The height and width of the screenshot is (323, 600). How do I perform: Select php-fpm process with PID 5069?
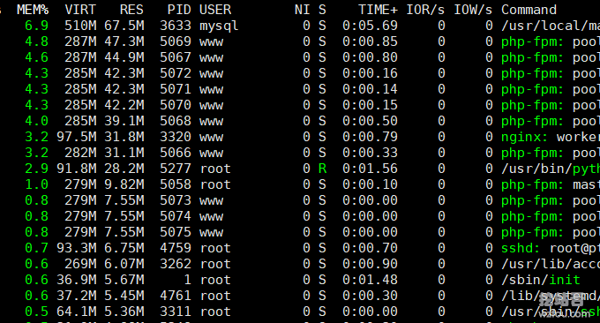300,41
